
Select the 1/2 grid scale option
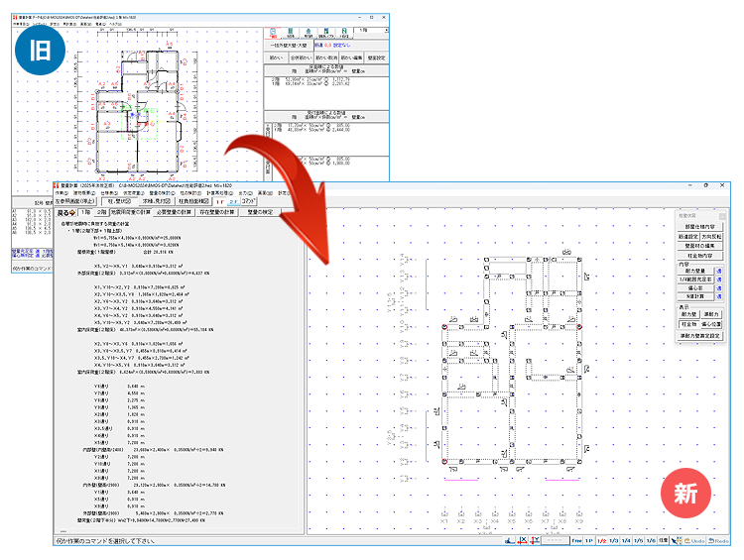pyautogui.click(x=601, y=541)
